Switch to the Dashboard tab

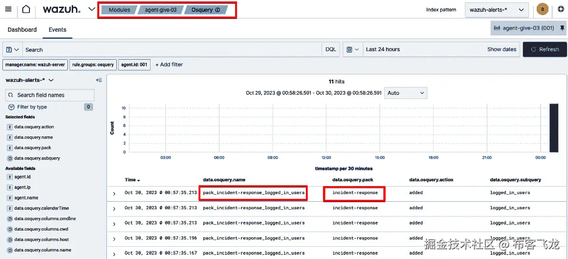pyautogui.click(x=22, y=30)
